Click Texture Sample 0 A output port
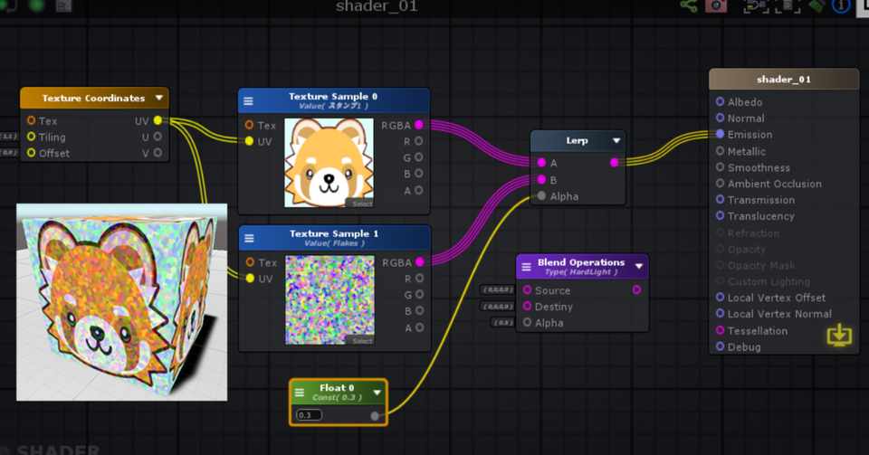Screen dimensions: 869x455 pyautogui.click(x=419, y=190)
